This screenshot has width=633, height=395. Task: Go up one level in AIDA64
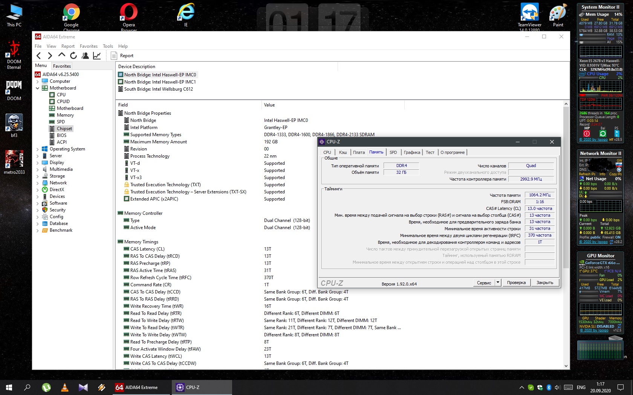point(62,55)
